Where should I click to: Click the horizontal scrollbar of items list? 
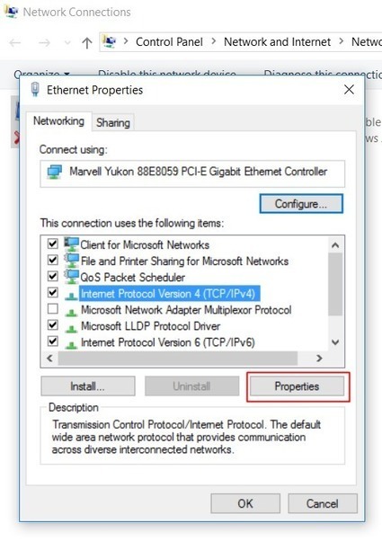click(x=178, y=359)
